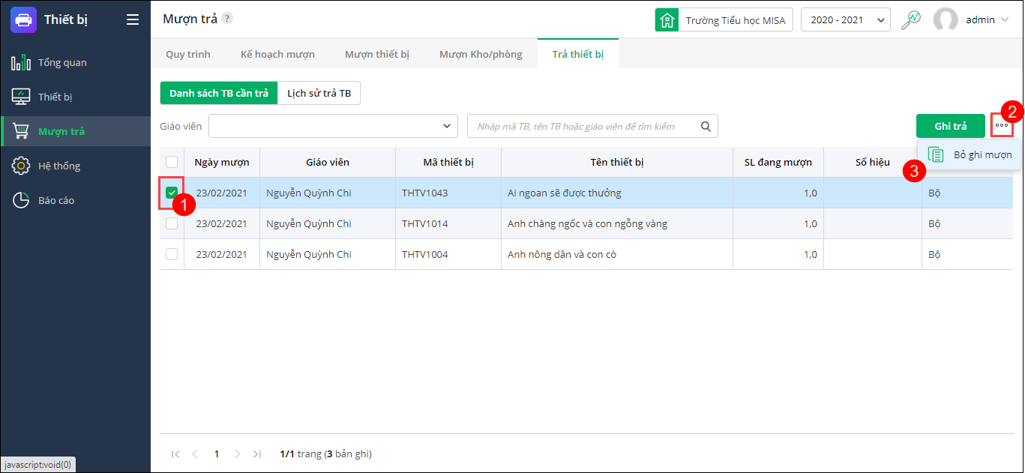Open the 2020 - 2021 school year dropdown

point(846,19)
